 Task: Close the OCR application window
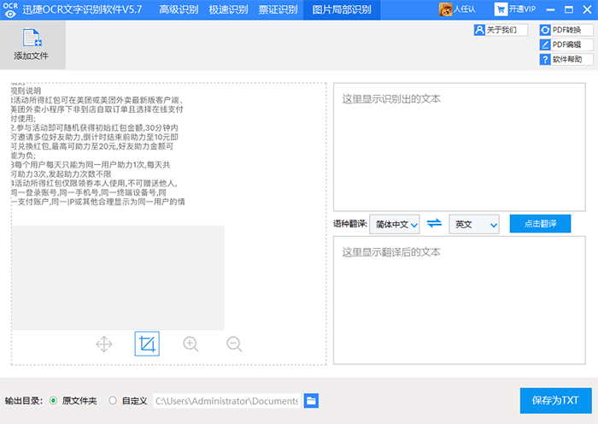point(588,9)
